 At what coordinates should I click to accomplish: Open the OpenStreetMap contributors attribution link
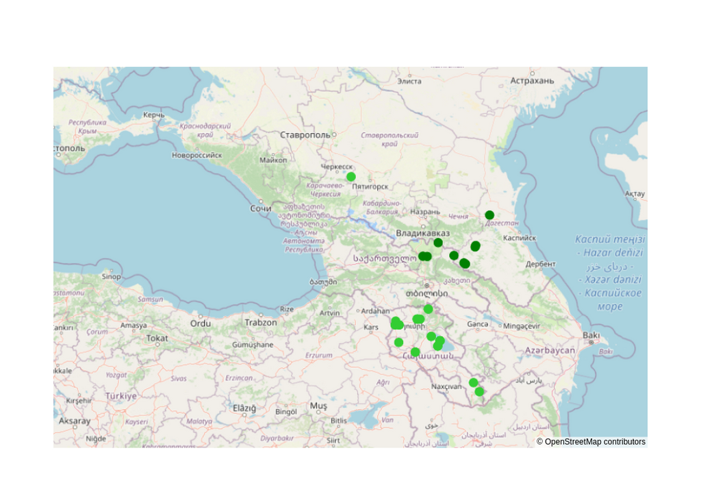(x=591, y=442)
